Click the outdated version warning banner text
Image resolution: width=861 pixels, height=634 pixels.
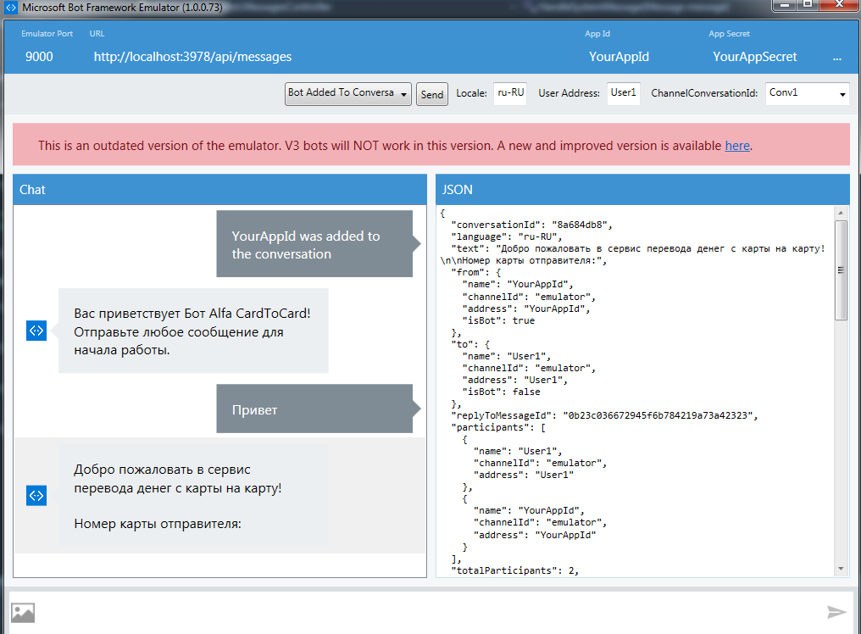click(396, 146)
